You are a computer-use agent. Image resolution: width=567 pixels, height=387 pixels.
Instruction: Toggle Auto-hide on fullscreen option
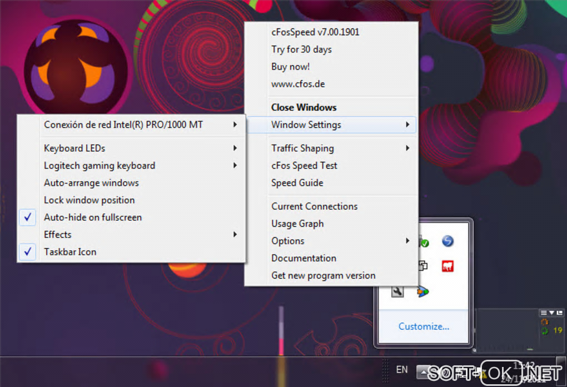(x=132, y=217)
